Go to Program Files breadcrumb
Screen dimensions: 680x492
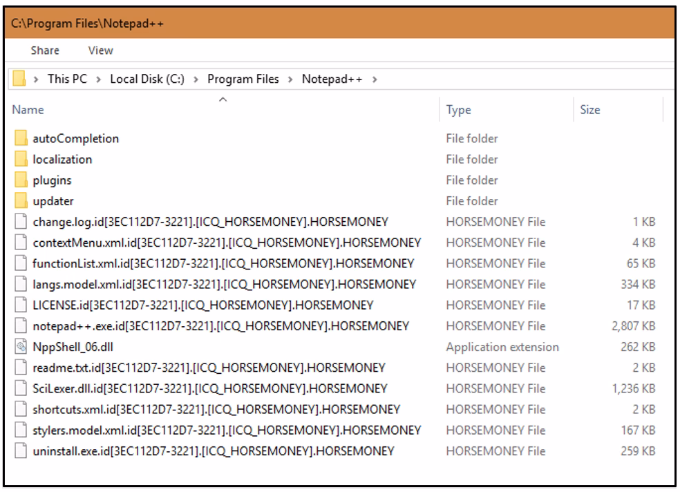(x=243, y=79)
